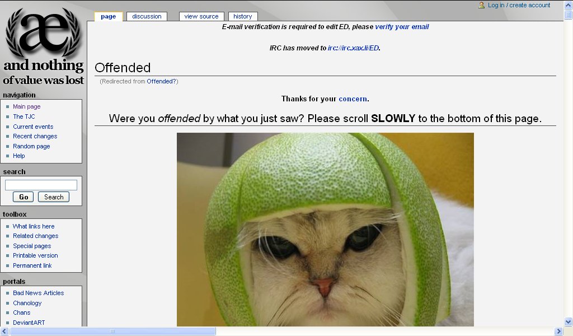
Task: Open the verify your email link
Action: [402, 27]
